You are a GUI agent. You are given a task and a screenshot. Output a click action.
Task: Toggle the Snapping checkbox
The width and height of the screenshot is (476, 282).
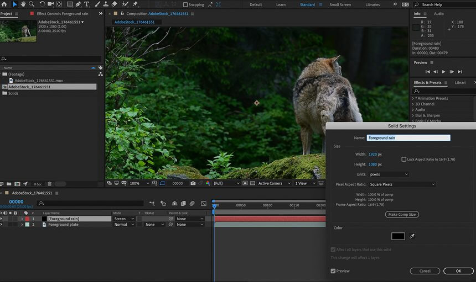[x=185, y=4]
